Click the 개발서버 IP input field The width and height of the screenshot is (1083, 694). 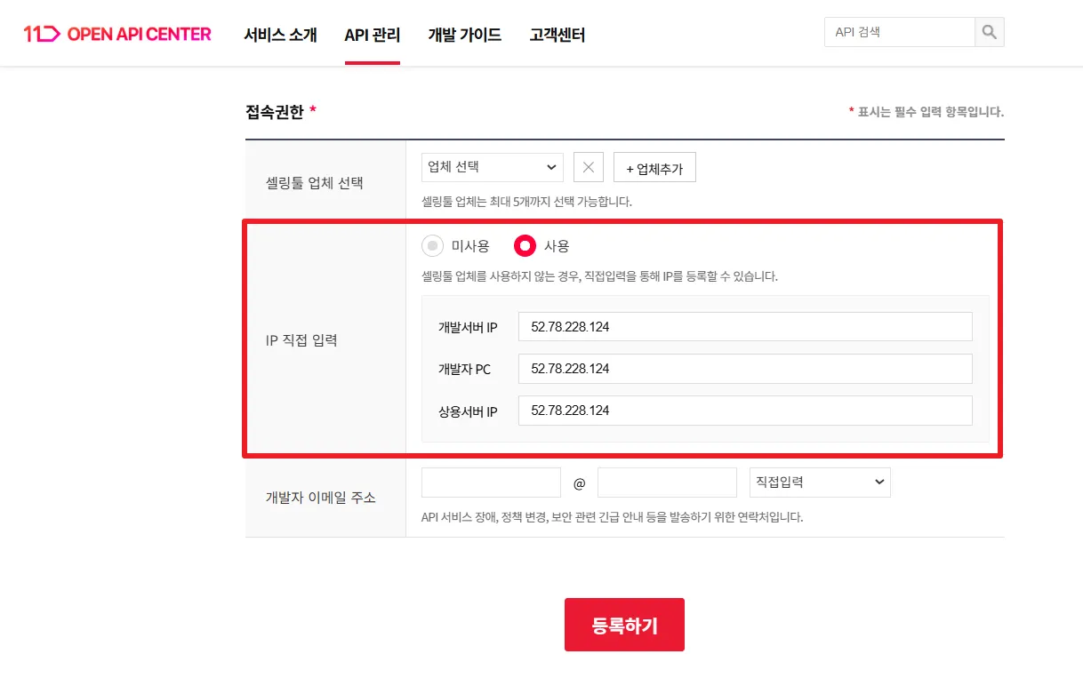745,327
